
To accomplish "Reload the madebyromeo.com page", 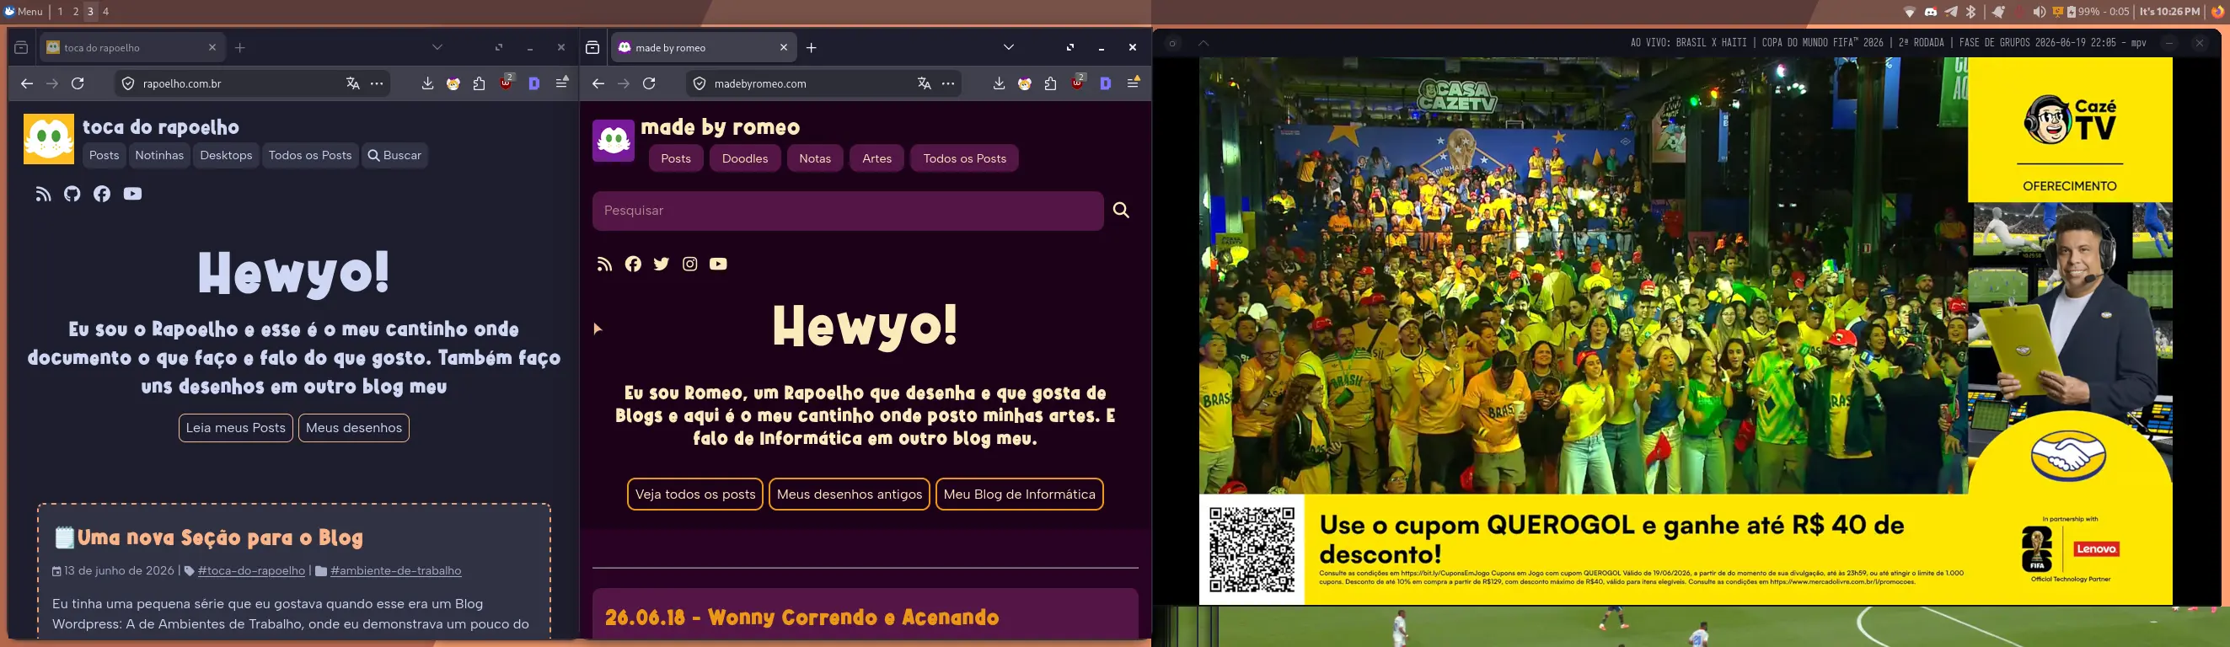I will coord(649,84).
